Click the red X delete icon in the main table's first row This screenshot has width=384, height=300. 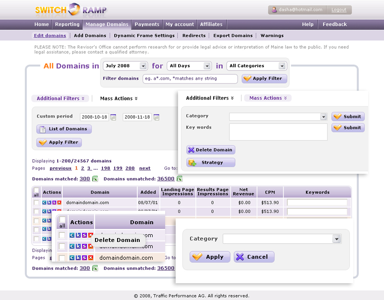point(59,203)
